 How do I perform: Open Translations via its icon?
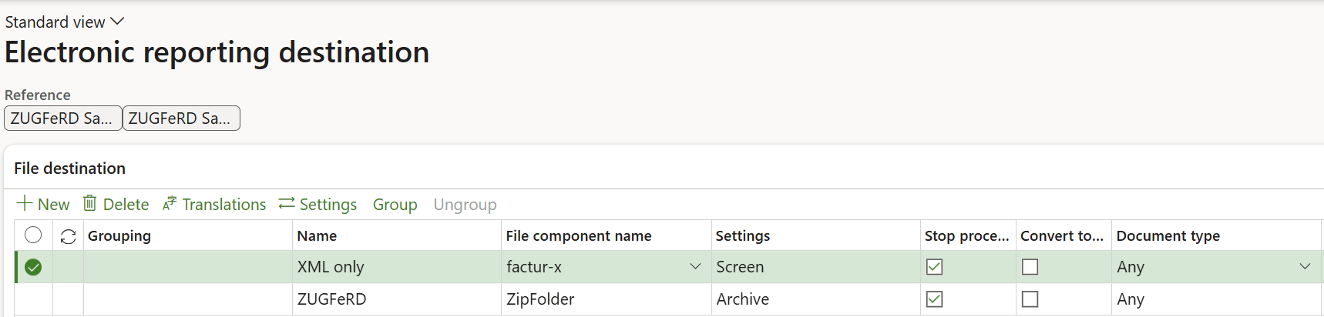point(170,204)
